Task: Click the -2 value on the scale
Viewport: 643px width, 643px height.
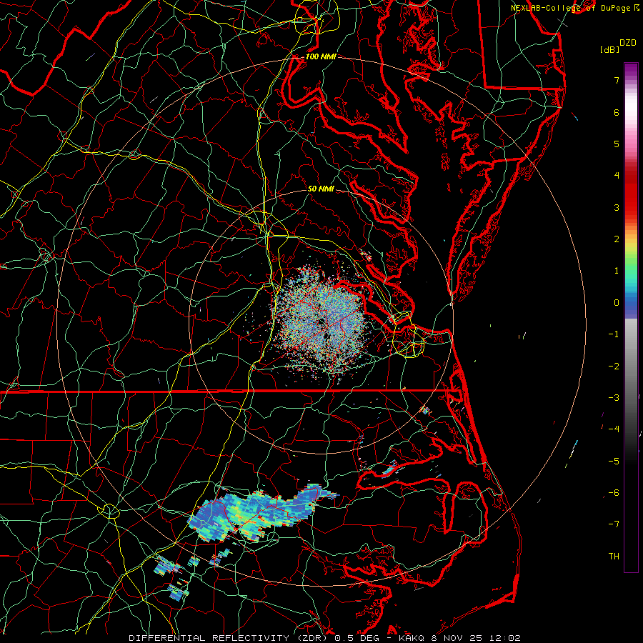Action: 614,367
